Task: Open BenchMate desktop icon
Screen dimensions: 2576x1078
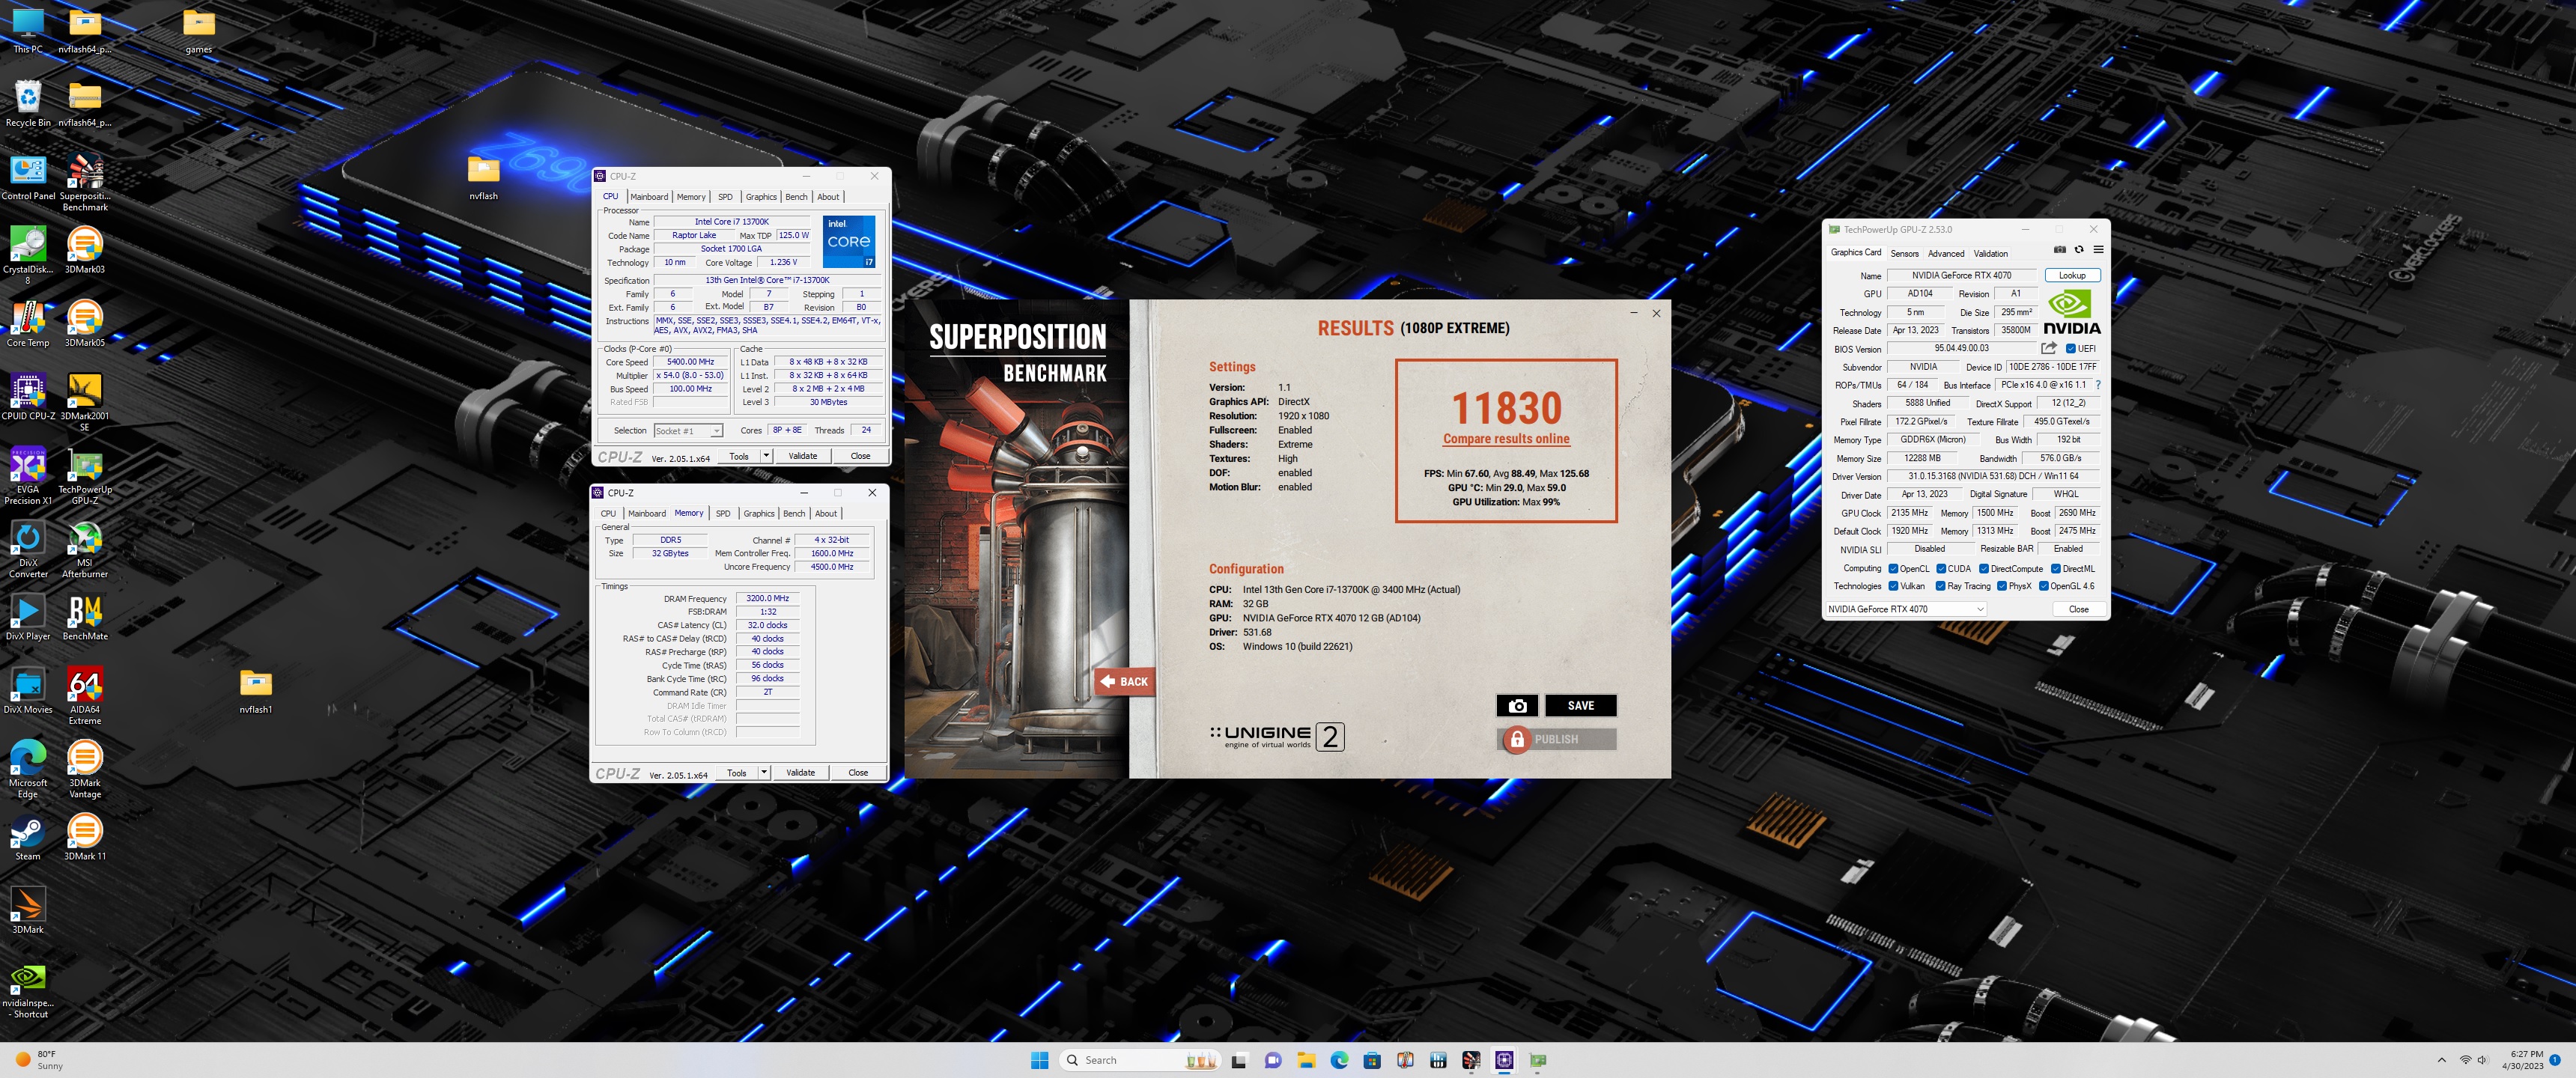Action: pos(85,617)
